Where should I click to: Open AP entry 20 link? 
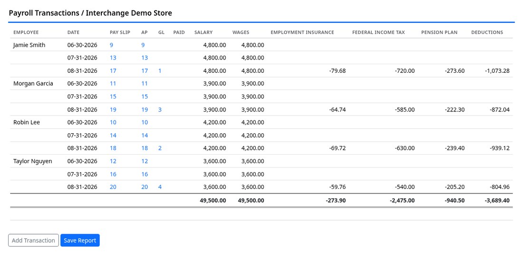pos(145,187)
